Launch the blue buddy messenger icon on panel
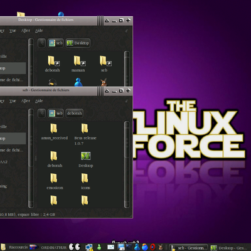Screen dimensions: 251x251 tap(137, 247)
